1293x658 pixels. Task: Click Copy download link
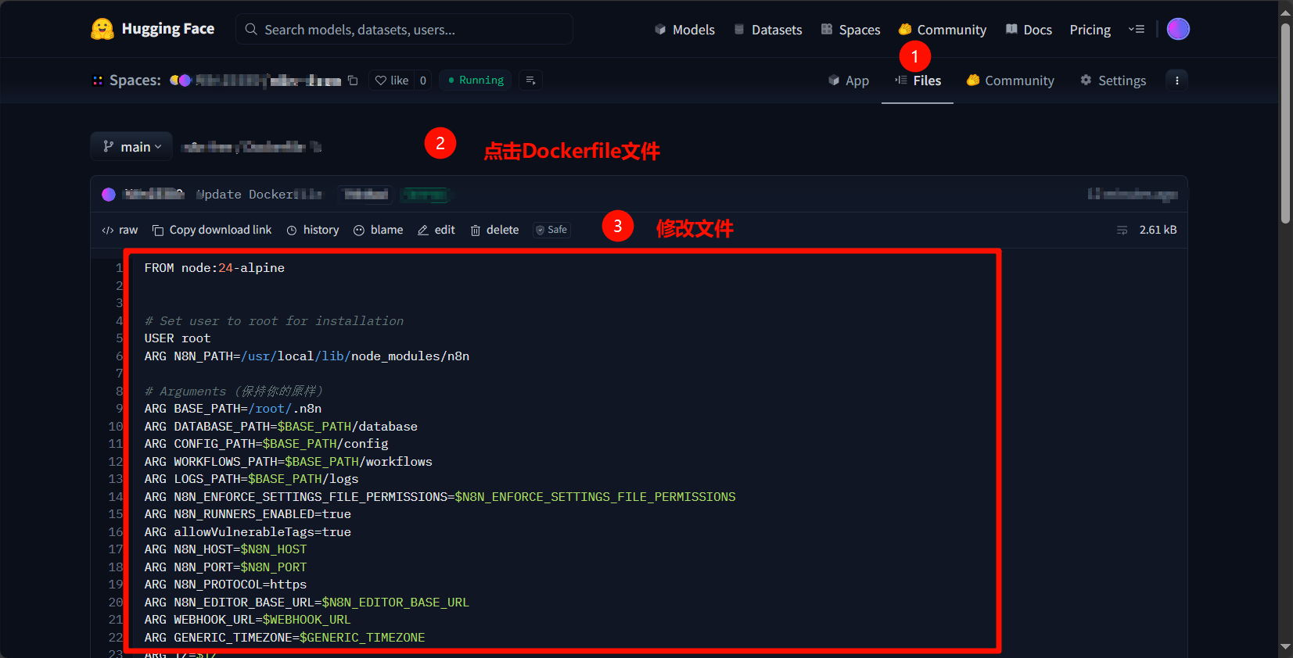pos(212,230)
